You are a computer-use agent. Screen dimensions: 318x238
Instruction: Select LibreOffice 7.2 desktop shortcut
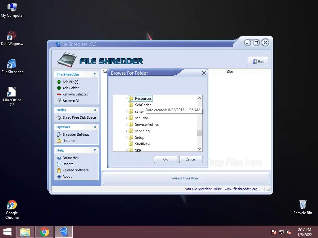tap(12, 97)
